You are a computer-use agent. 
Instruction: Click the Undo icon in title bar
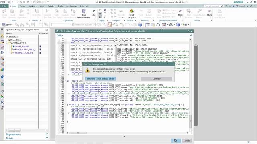12,2
